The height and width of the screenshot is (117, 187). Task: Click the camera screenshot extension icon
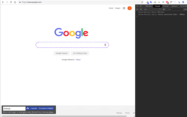pyautogui.click(x=155, y=2)
